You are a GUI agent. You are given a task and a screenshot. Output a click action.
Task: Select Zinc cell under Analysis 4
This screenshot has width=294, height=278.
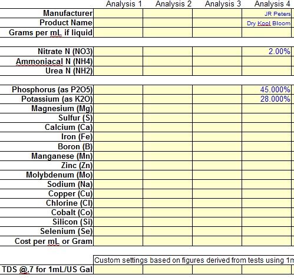click(266, 166)
